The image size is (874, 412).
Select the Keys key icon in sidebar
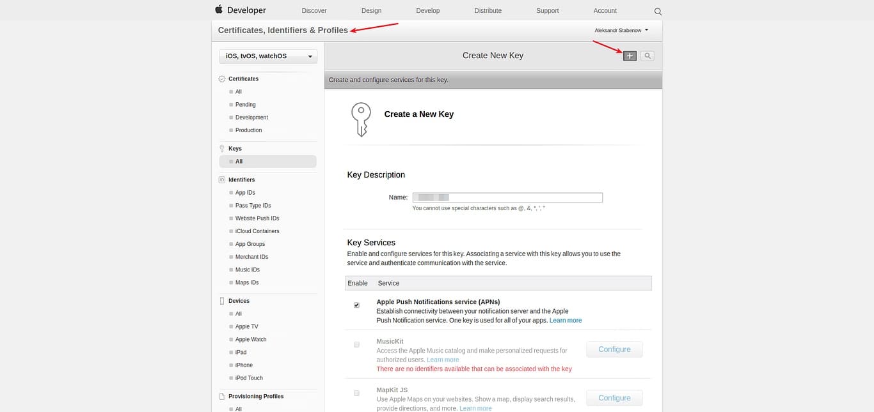pos(222,148)
